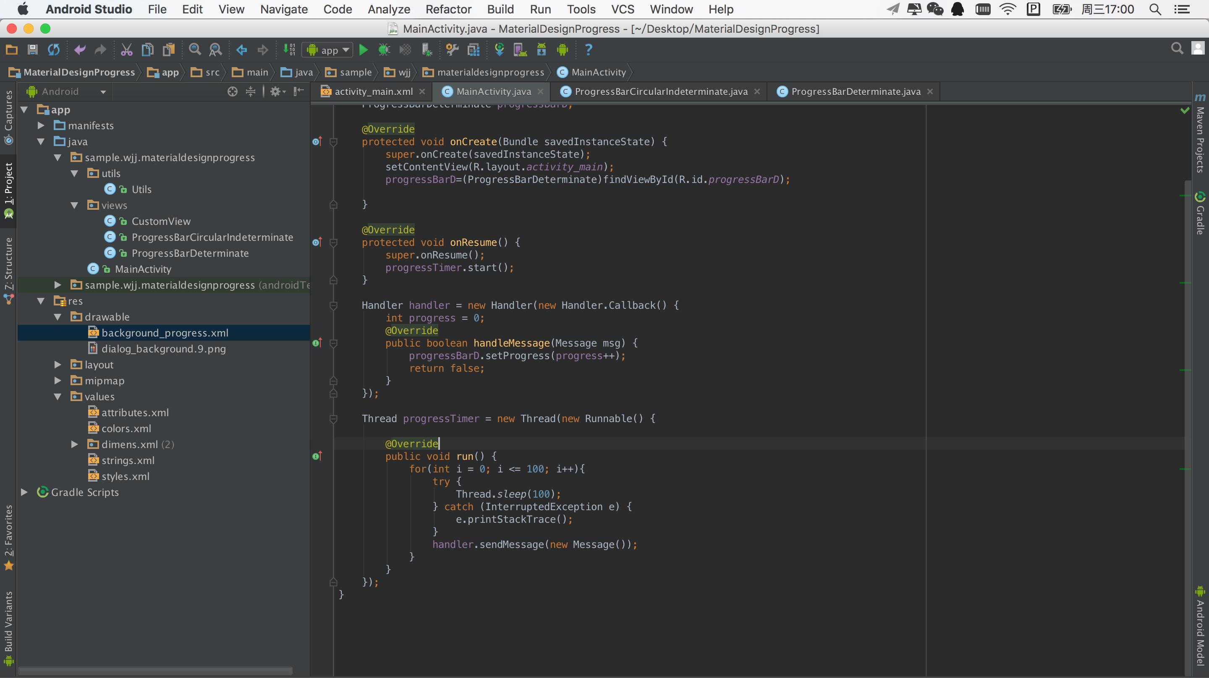1209x678 pixels.
Task: Run the app with green play button
Action: (363, 50)
